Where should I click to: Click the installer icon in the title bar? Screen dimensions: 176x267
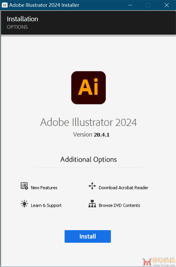coord(5,5)
